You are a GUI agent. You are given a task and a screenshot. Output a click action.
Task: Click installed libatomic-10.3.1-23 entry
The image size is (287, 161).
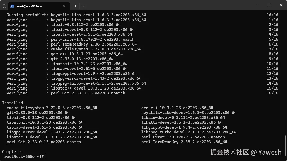tap(45, 122)
